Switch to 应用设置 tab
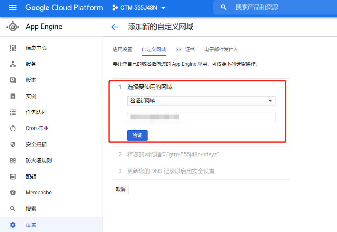The image size is (337, 232). [x=122, y=50]
